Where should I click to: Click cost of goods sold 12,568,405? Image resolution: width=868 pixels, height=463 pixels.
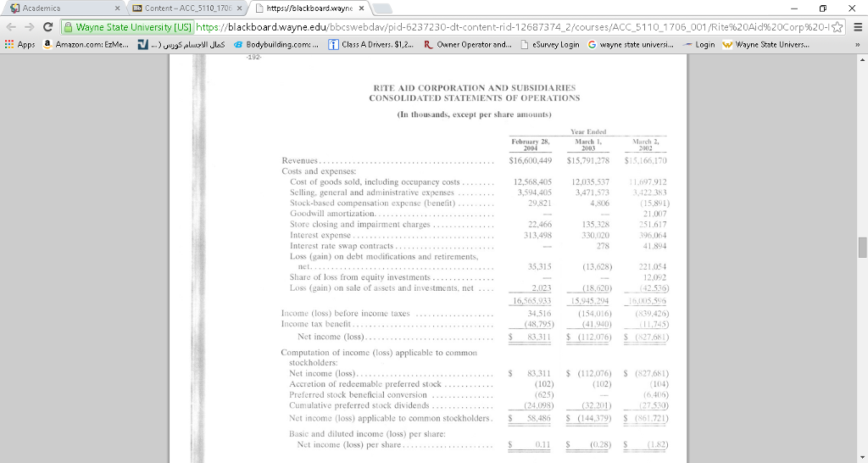click(x=532, y=181)
